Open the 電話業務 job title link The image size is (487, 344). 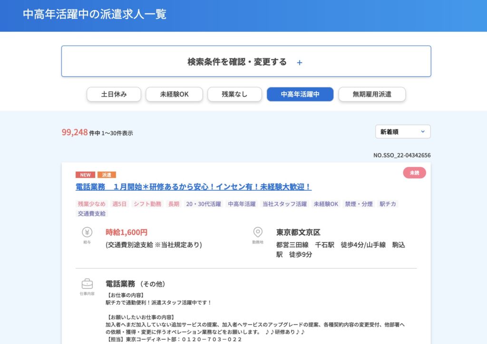(194, 187)
